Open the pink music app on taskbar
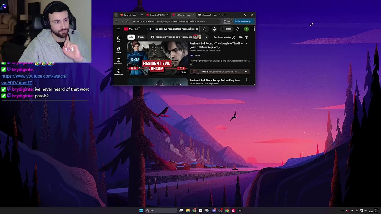The height and width of the screenshot is (214, 381). [x=233, y=210]
